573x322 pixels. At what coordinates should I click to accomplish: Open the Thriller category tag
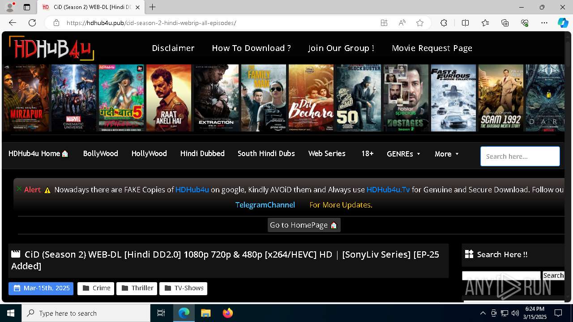pyautogui.click(x=137, y=288)
